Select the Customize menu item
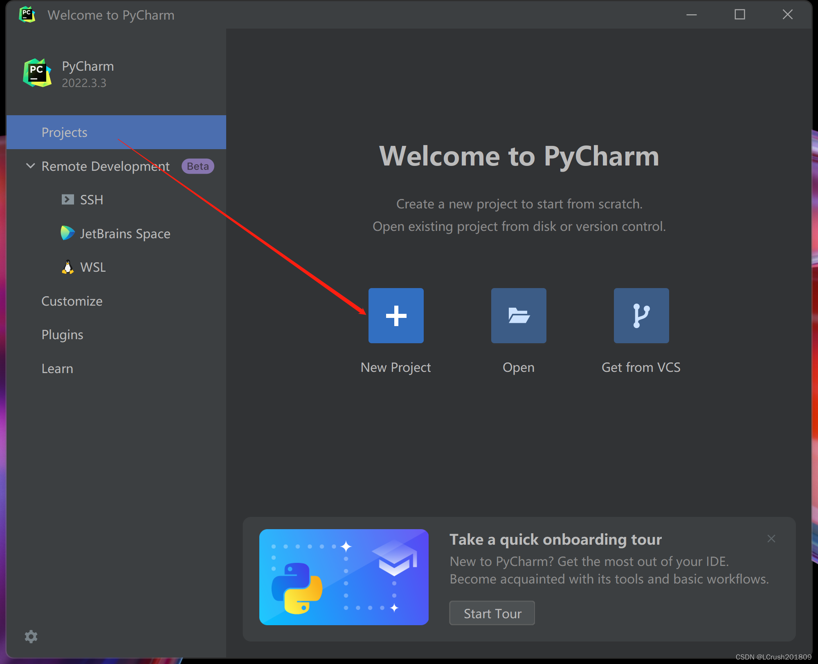Image resolution: width=818 pixels, height=664 pixels. coord(72,300)
